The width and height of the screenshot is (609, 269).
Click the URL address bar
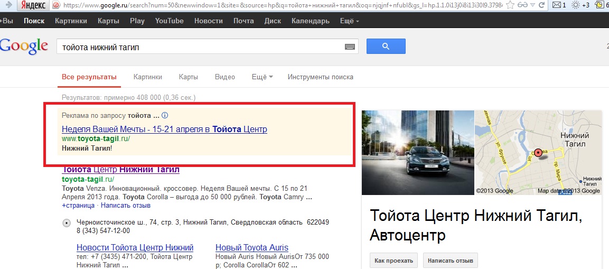[283, 5]
